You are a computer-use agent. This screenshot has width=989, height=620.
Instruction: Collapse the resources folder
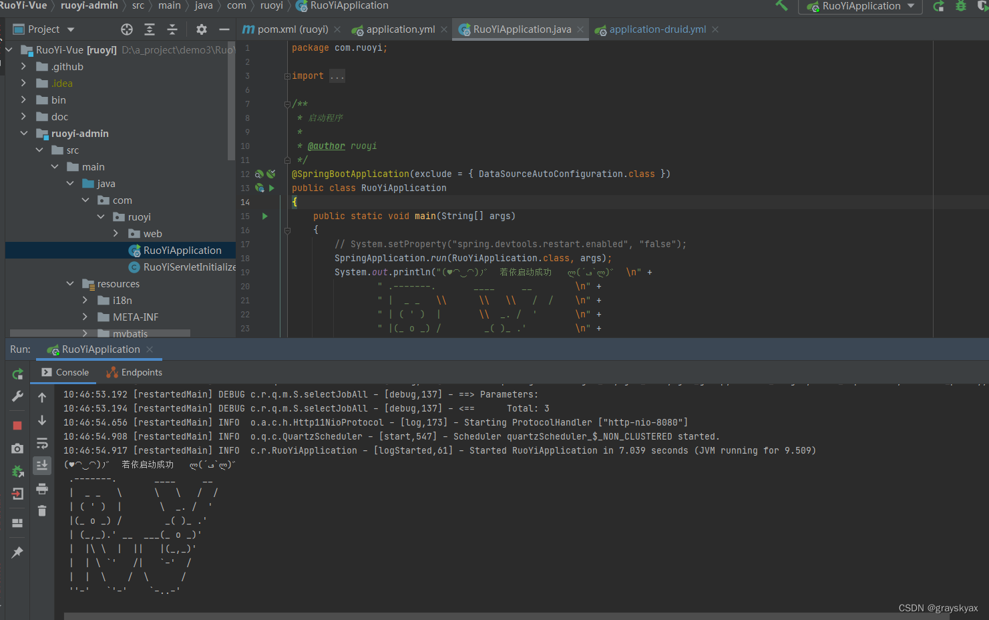coord(70,284)
